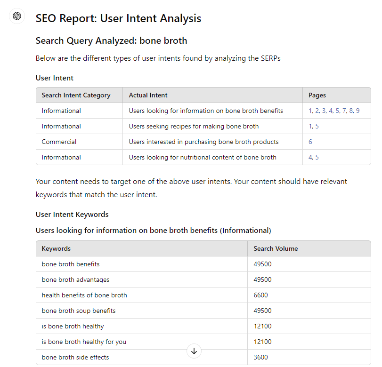
Task: Click the 'SEO Report: User Intent Analysis' heading
Action: 118,18
